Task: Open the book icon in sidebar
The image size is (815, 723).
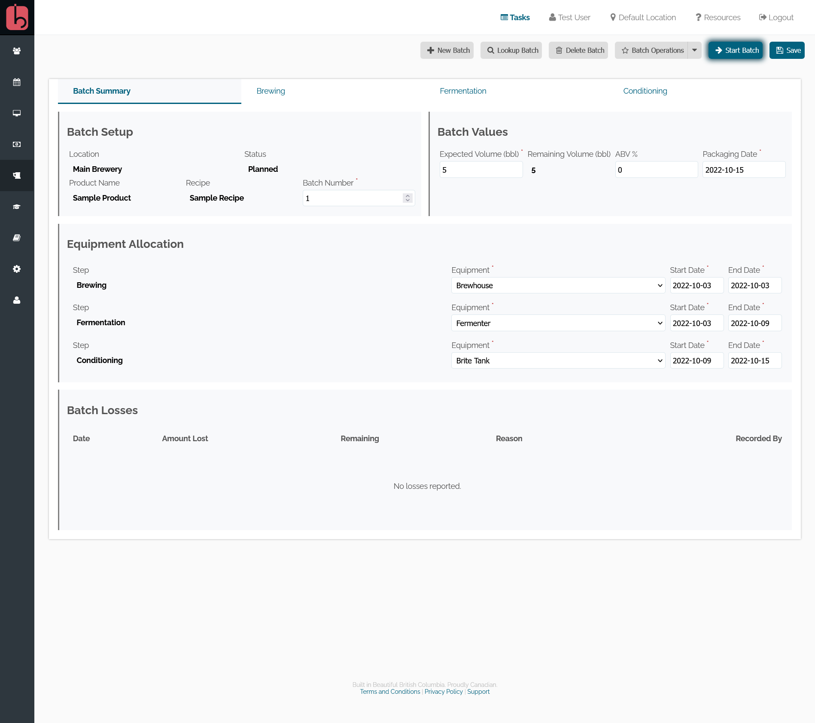Action: (17, 238)
